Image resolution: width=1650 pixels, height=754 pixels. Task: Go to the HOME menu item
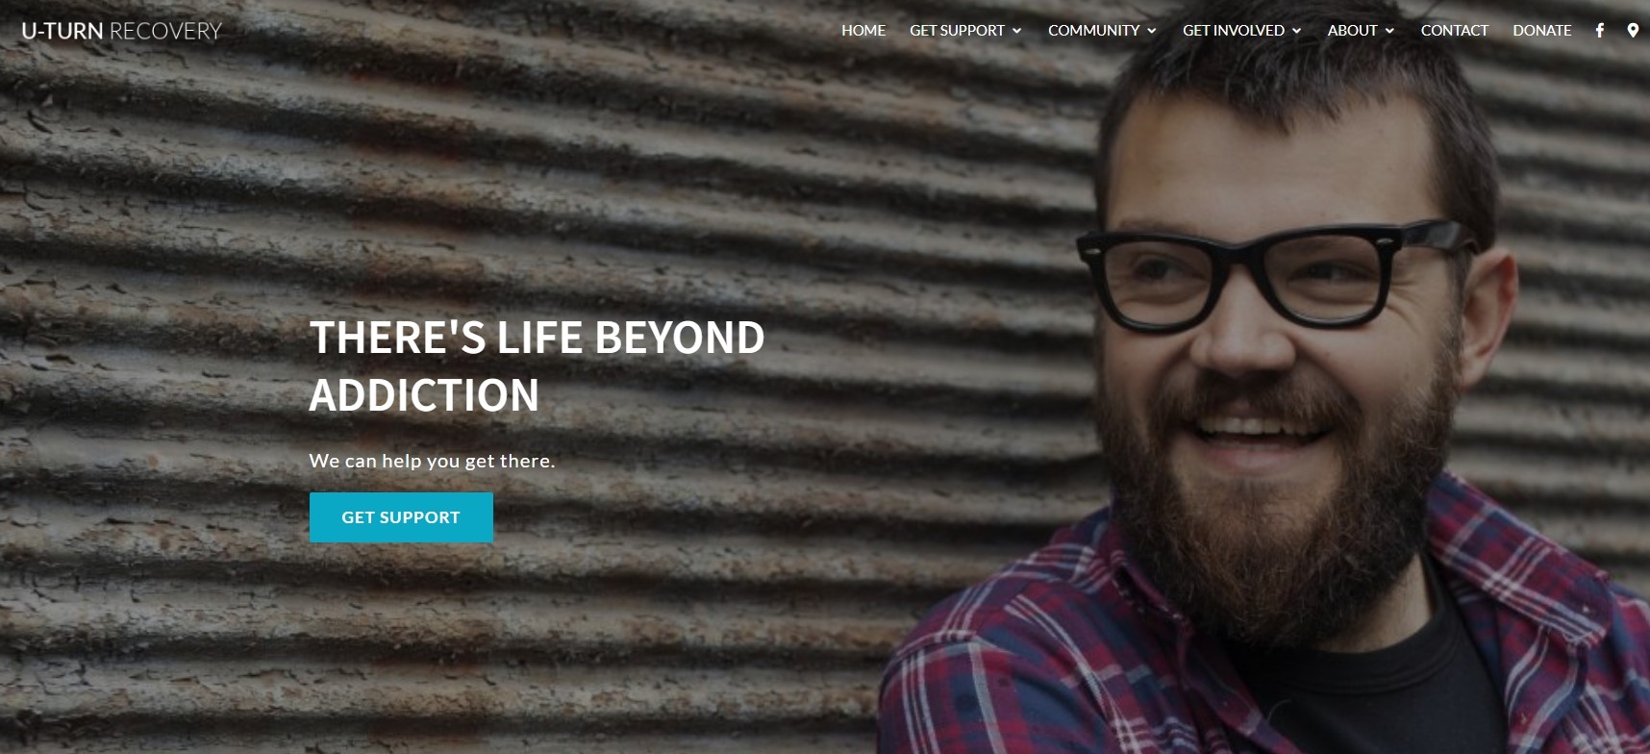click(863, 30)
